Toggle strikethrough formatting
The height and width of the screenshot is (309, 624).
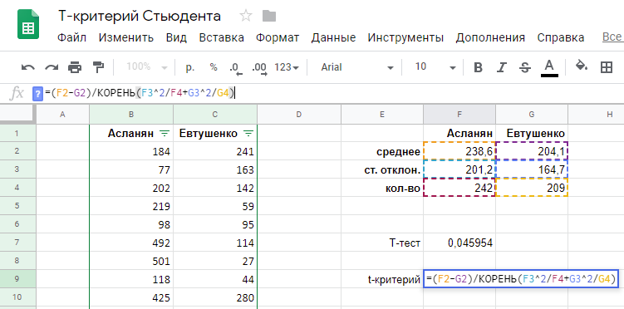525,67
